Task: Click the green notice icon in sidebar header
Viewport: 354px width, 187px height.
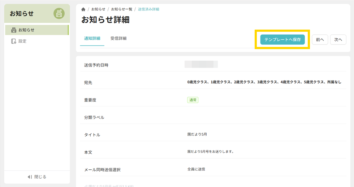Action: (59, 14)
